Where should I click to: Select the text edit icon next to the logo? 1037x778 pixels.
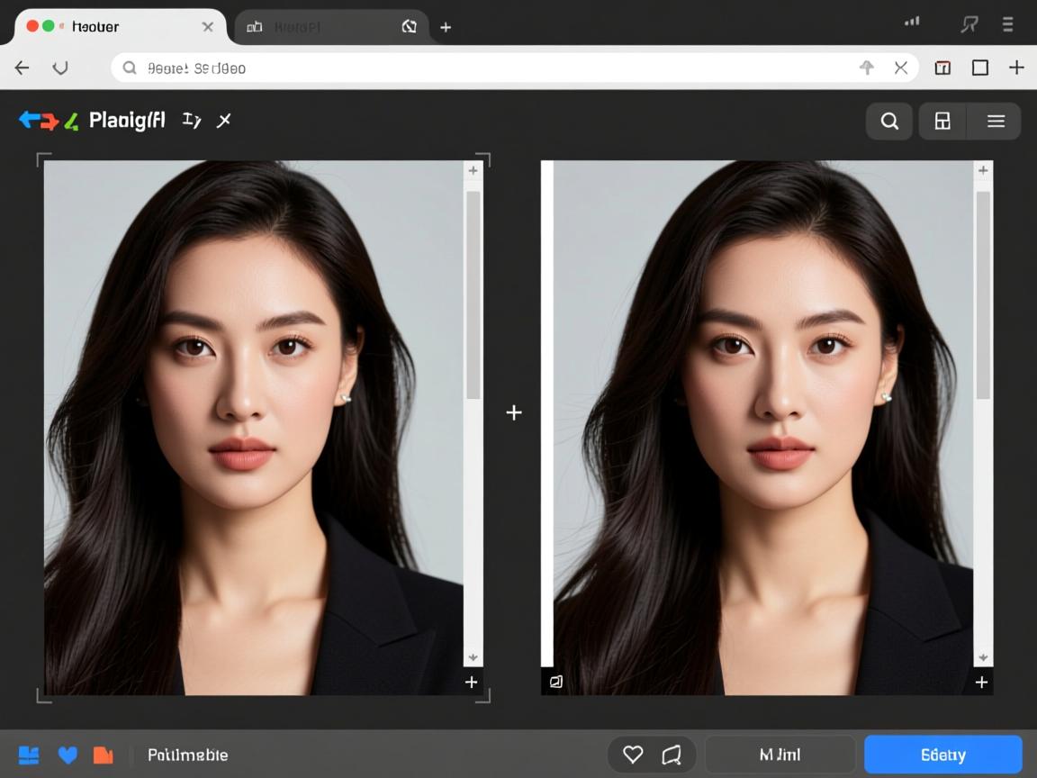click(x=191, y=120)
